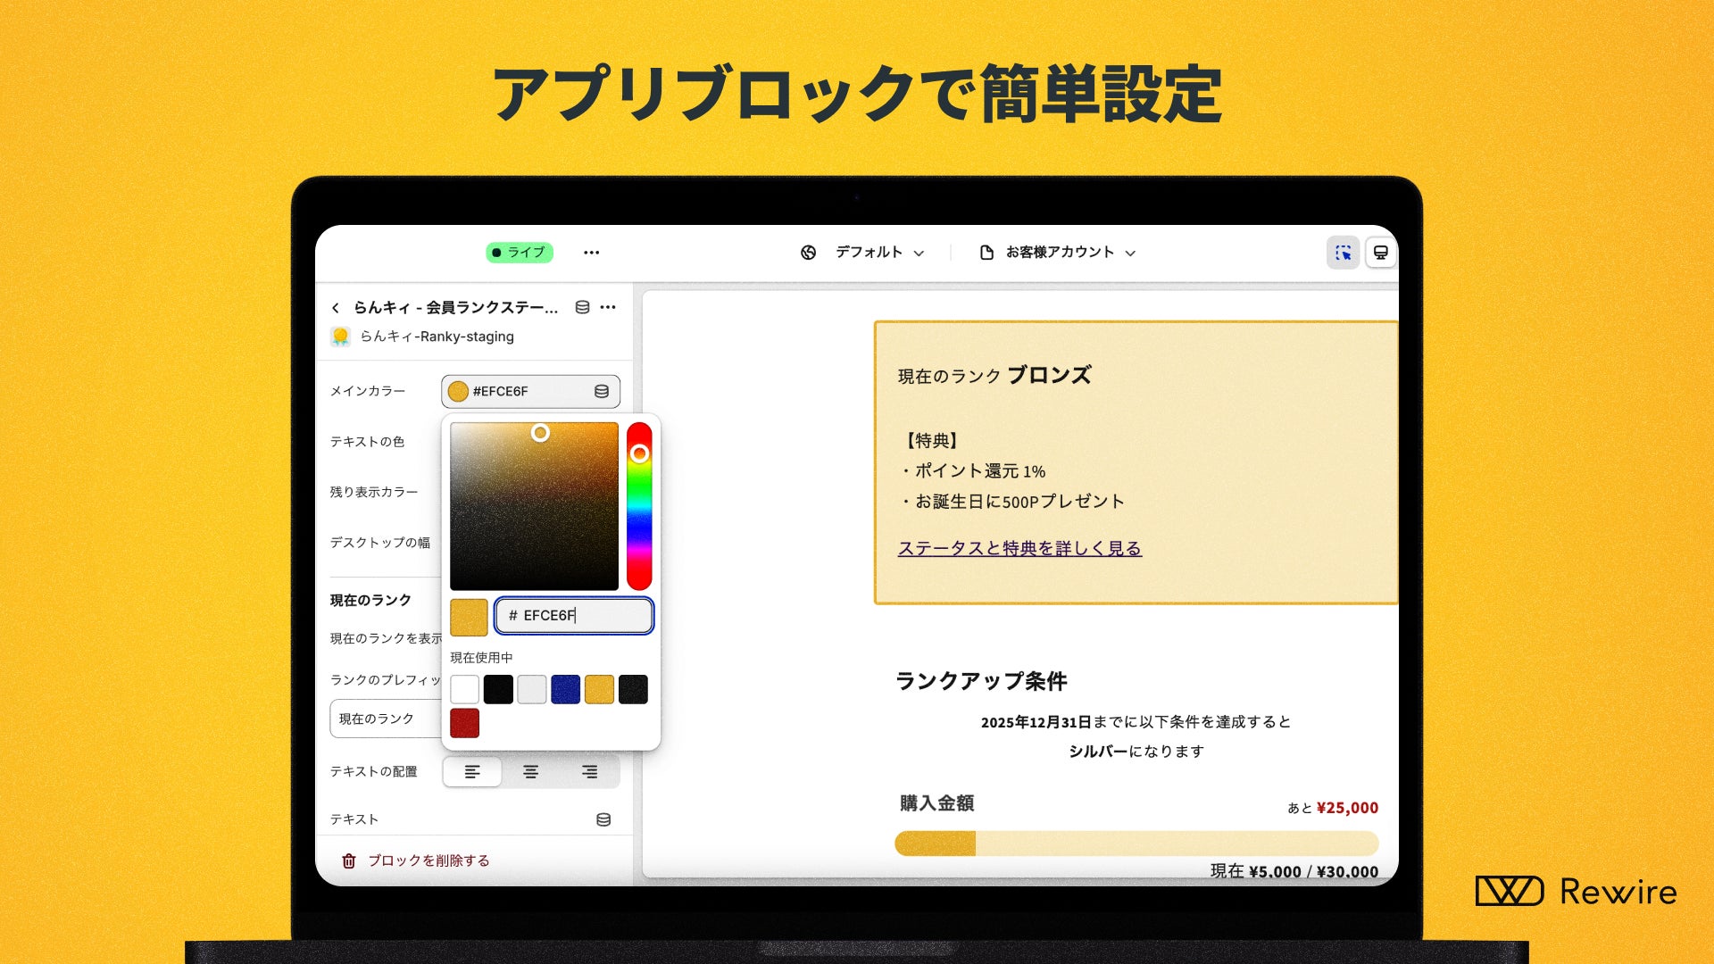Switch to the desktop preview icon
1714x964 pixels.
tap(1380, 253)
